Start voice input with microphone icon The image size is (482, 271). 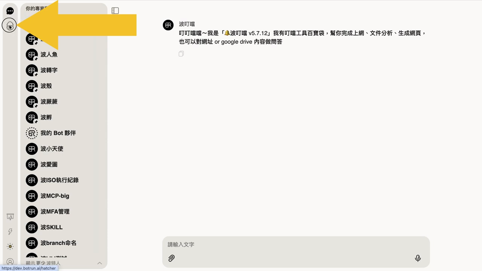[418, 258]
